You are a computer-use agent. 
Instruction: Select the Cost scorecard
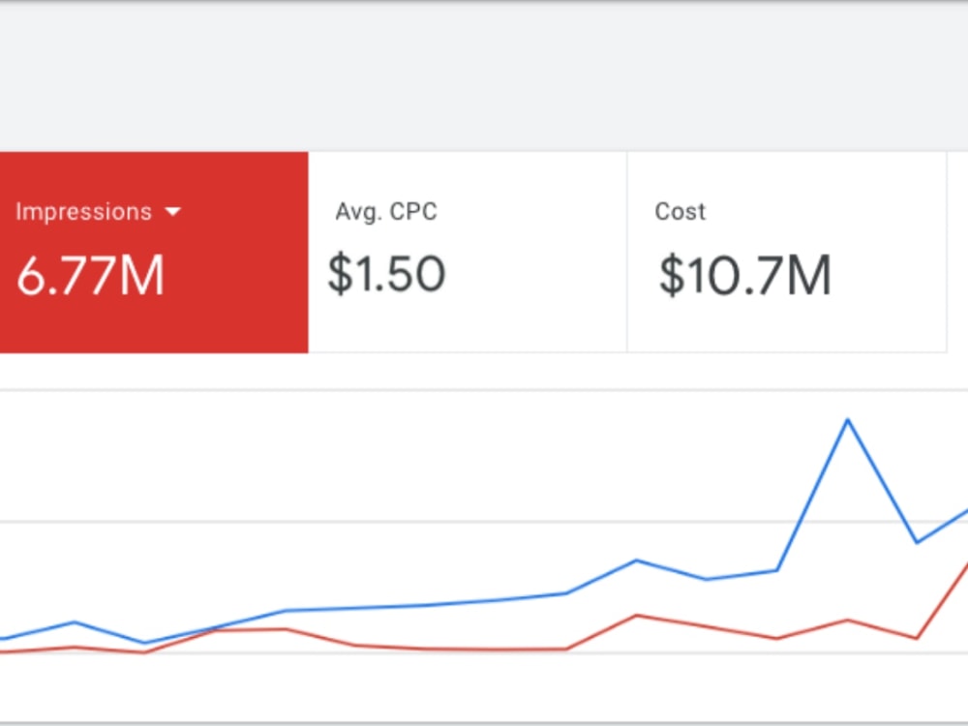786,252
